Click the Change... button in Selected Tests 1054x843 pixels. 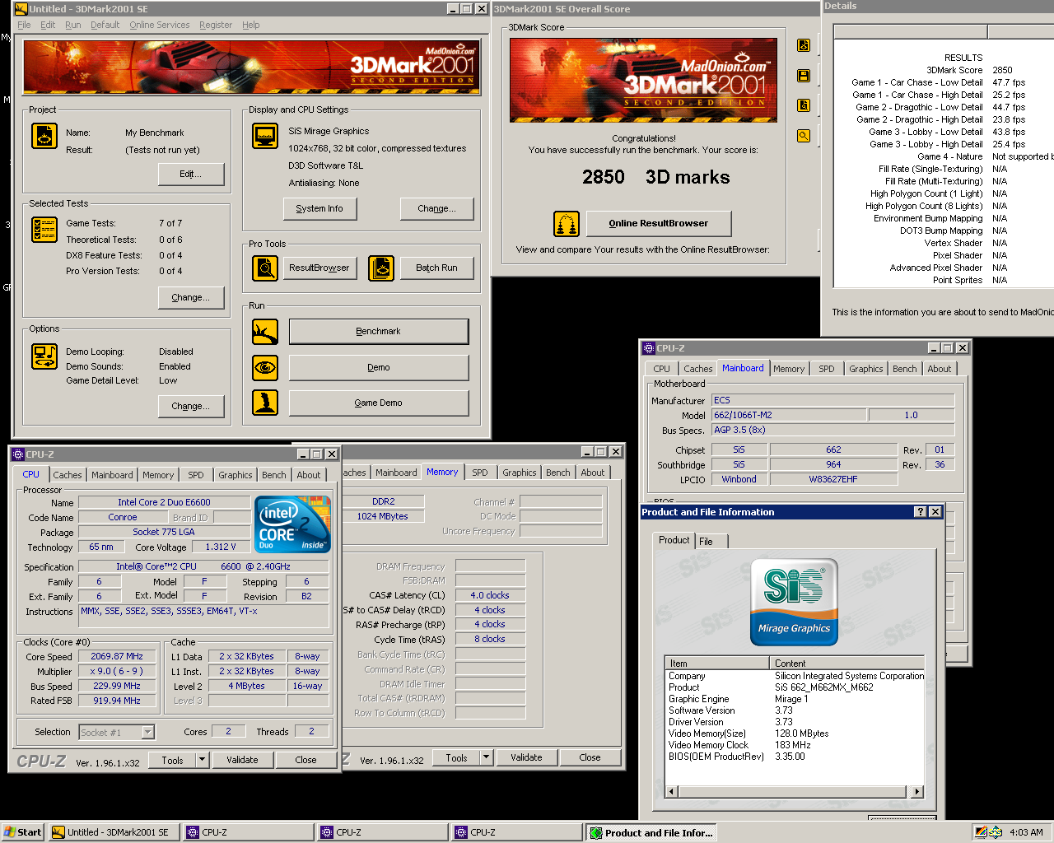click(x=191, y=297)
